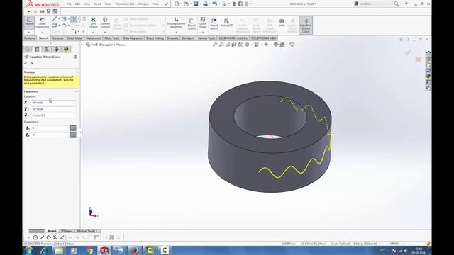
Task: Click the Rapid Sketch tool
Action: tap(214, 24)
